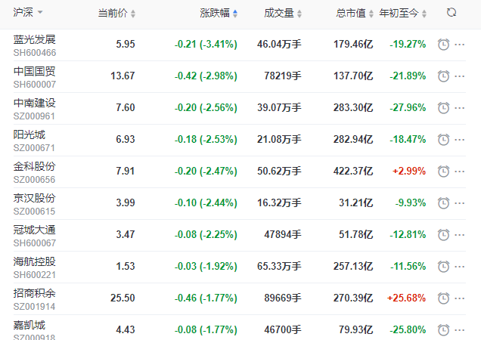Click volume 78219手
This screenshot has height=340, width=481.
283,76
